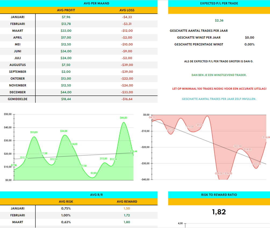
Task: Click the GESCHATTE PERCENTAGE WINST label
Action: coord(199,44)
